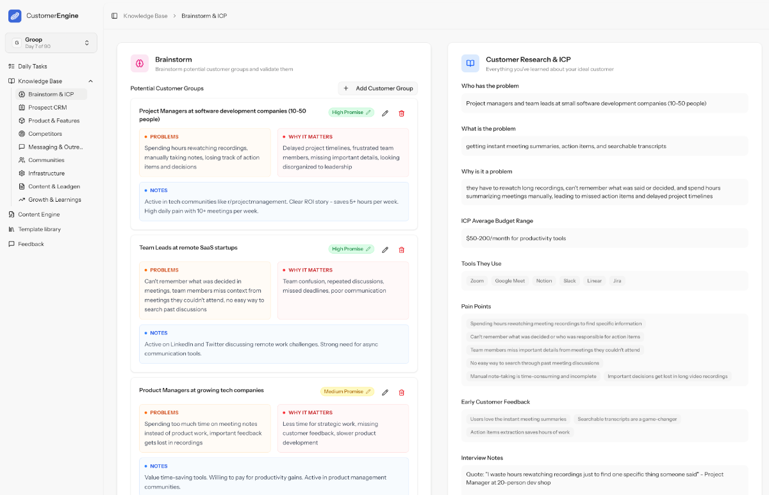
Task: Click Add Customer Group button
Action: click(378, 88)
